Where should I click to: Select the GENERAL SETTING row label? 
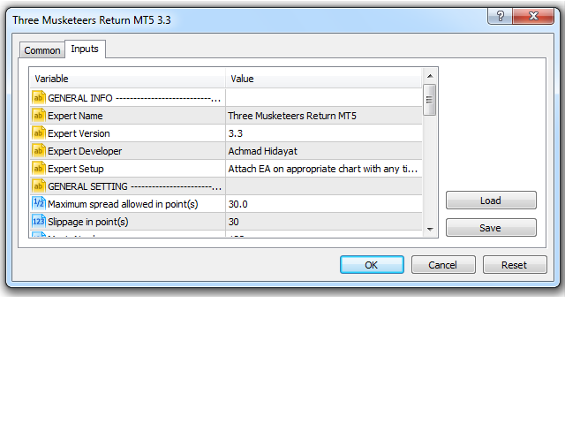134,186
